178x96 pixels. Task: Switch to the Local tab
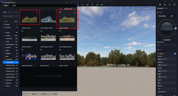[x=14, y=6]
